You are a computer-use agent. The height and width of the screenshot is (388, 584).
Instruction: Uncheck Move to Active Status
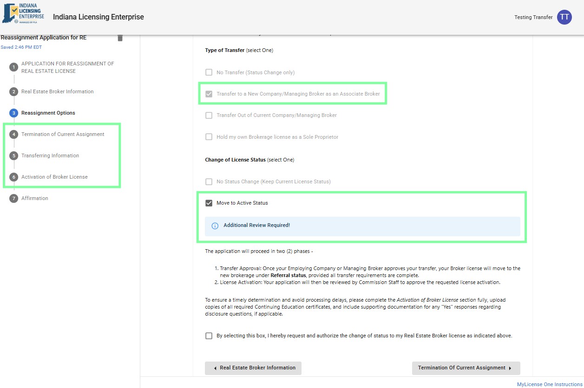pyautogui.click(x=209, y=203)
